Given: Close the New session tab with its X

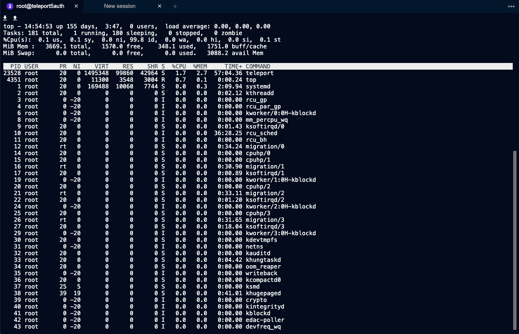Looking at the screenshot, I should tap(159, 6).
